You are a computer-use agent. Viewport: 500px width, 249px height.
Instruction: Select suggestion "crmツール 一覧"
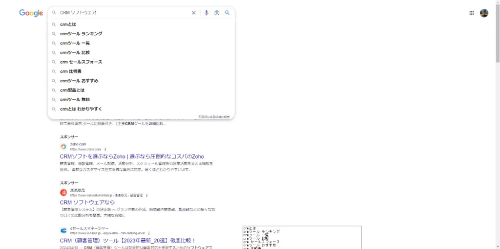[141, 43]
